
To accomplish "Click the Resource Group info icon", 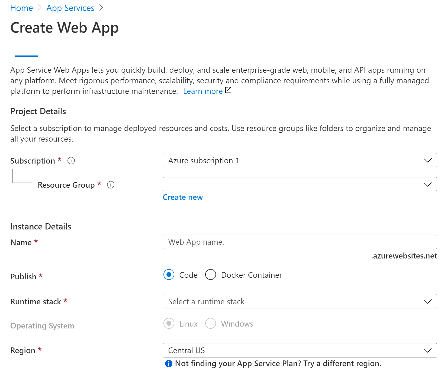I will point(111,185).
